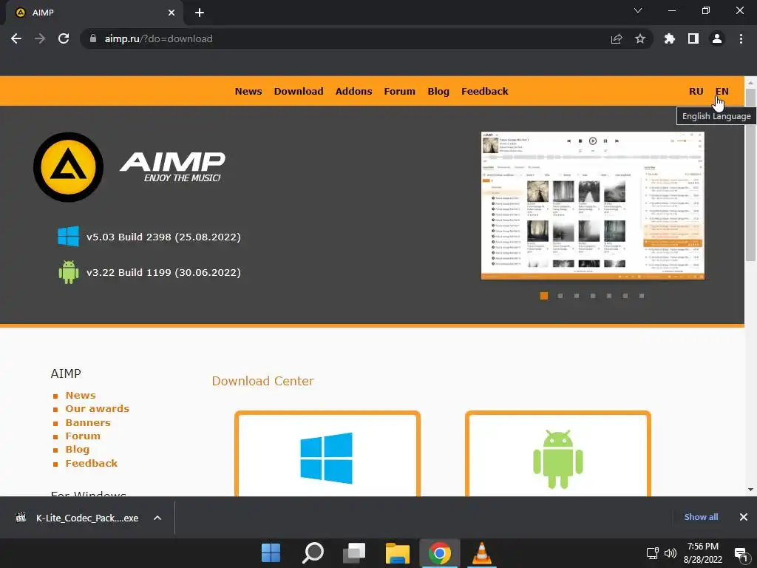Open Download in orange navigation bar
The height and width of the screenshot is (568, 757).
[x=299, y=91]
